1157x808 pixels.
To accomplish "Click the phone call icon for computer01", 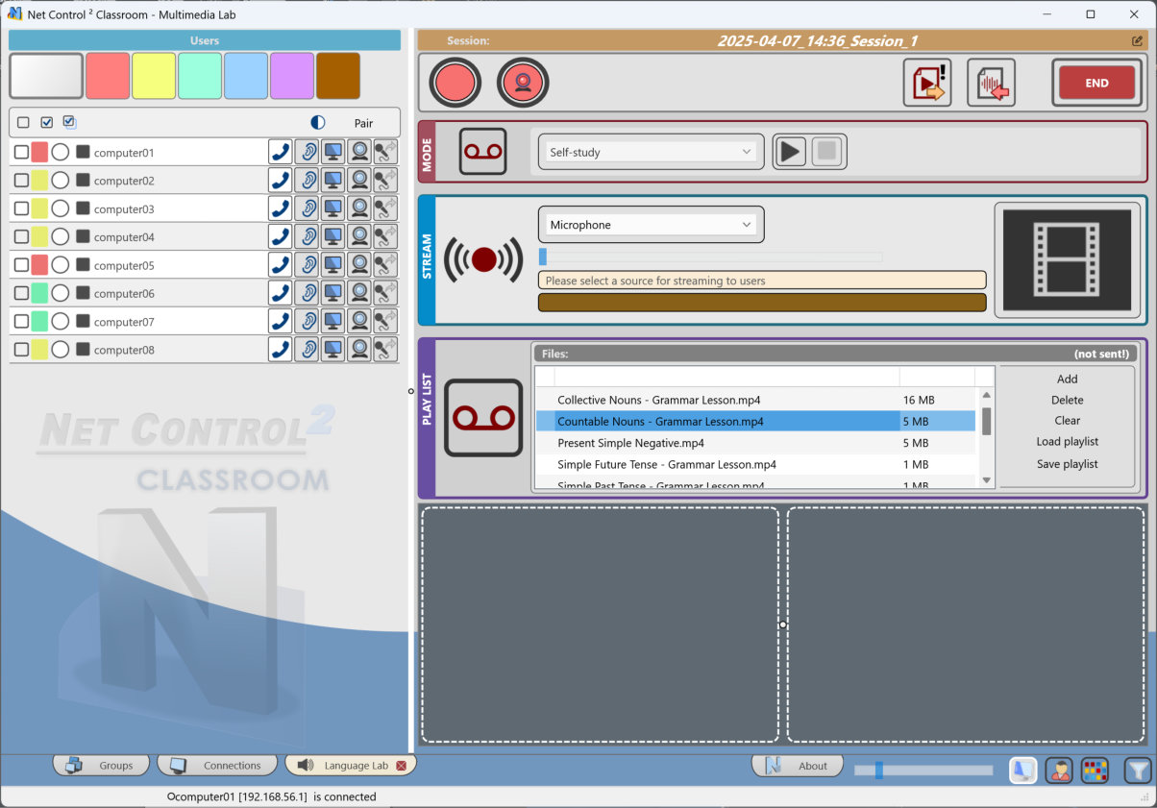I will coord(280,153).
